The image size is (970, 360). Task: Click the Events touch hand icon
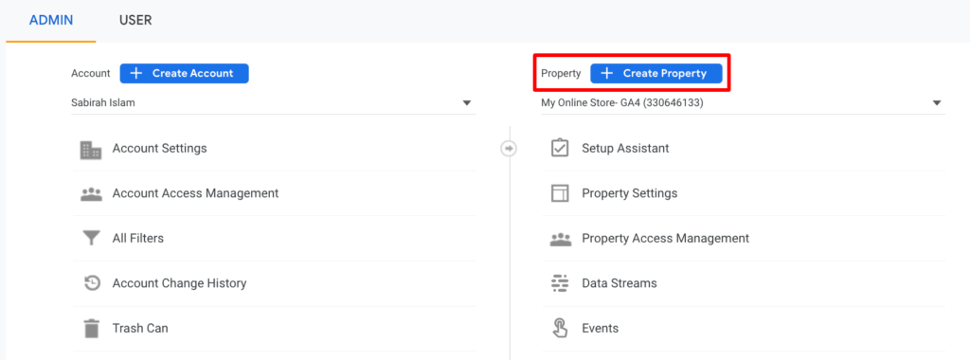pos(560,328)
